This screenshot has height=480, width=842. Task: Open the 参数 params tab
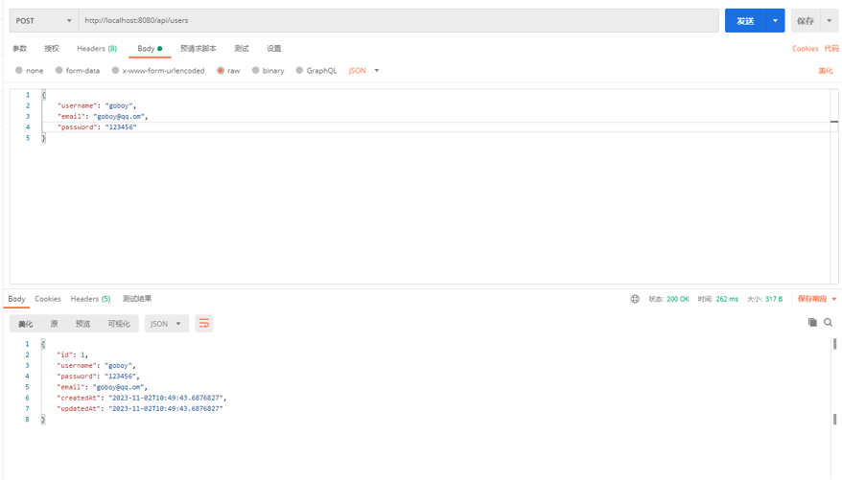coord(20,48)
